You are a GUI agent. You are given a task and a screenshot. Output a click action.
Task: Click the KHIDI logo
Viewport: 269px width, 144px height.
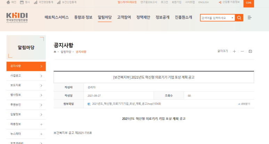pos(17,18)
